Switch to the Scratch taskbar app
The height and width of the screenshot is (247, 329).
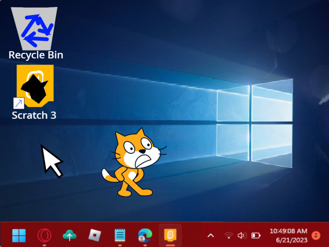click(170, 235)
